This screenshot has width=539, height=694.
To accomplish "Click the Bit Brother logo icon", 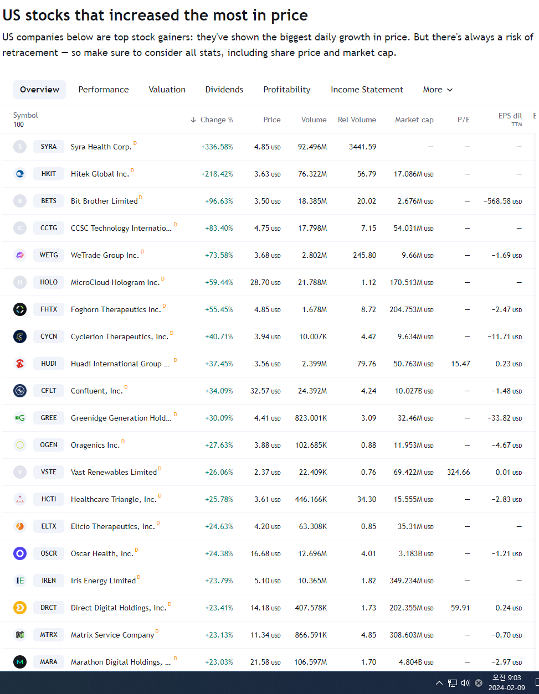I will (x=20, y=201).
